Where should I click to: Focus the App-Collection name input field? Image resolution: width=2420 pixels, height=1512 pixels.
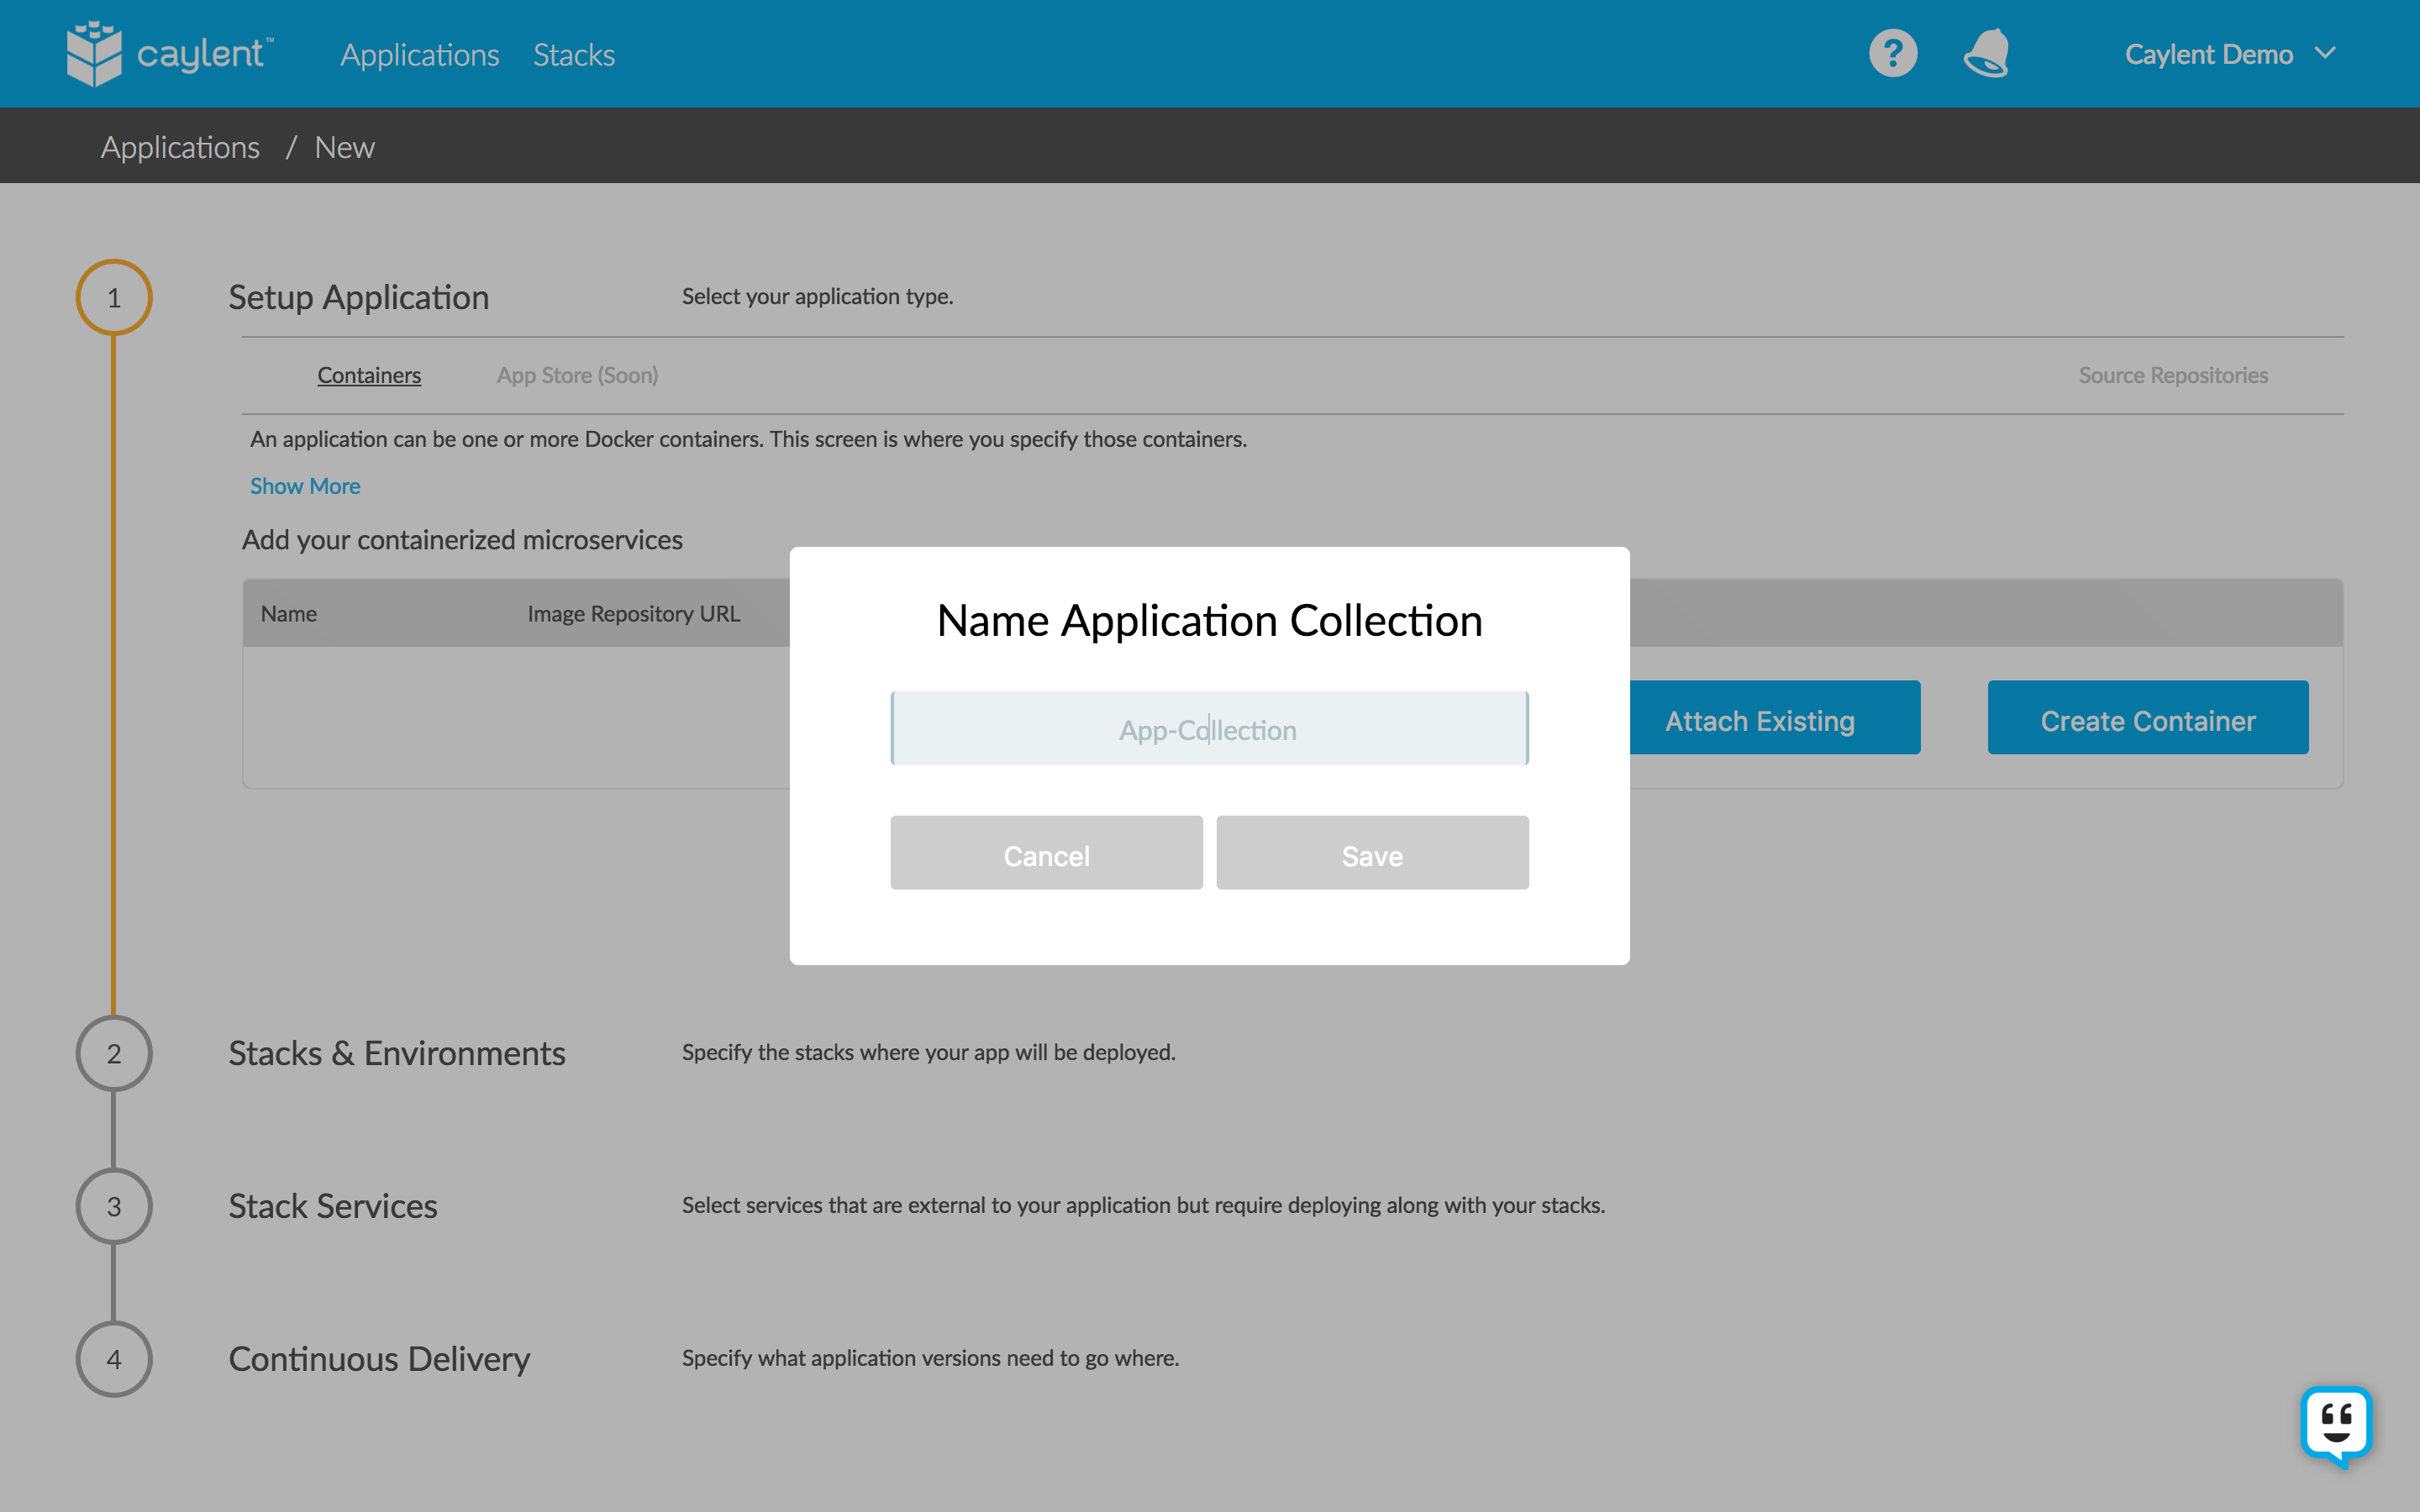(x=1209, y=729)
